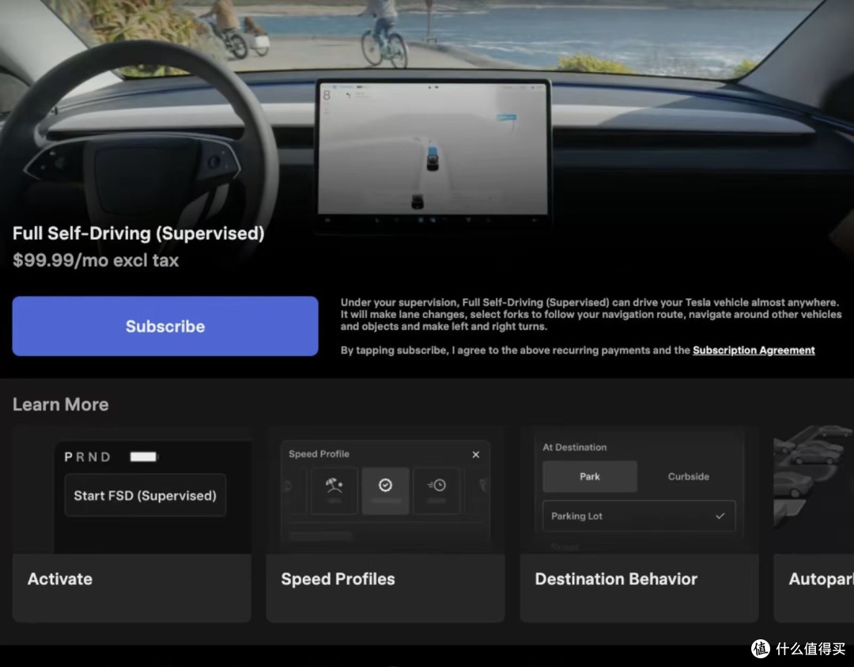Select the Parking Lot option row
This screenshot has width=854, height=667.
coord(639,516)
